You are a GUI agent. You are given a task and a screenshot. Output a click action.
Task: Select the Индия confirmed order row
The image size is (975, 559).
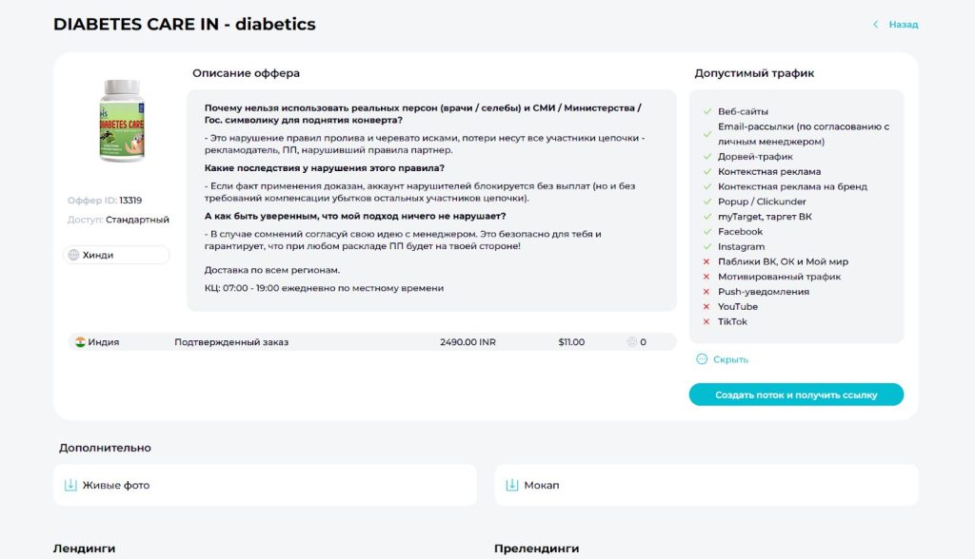point(371,342)
